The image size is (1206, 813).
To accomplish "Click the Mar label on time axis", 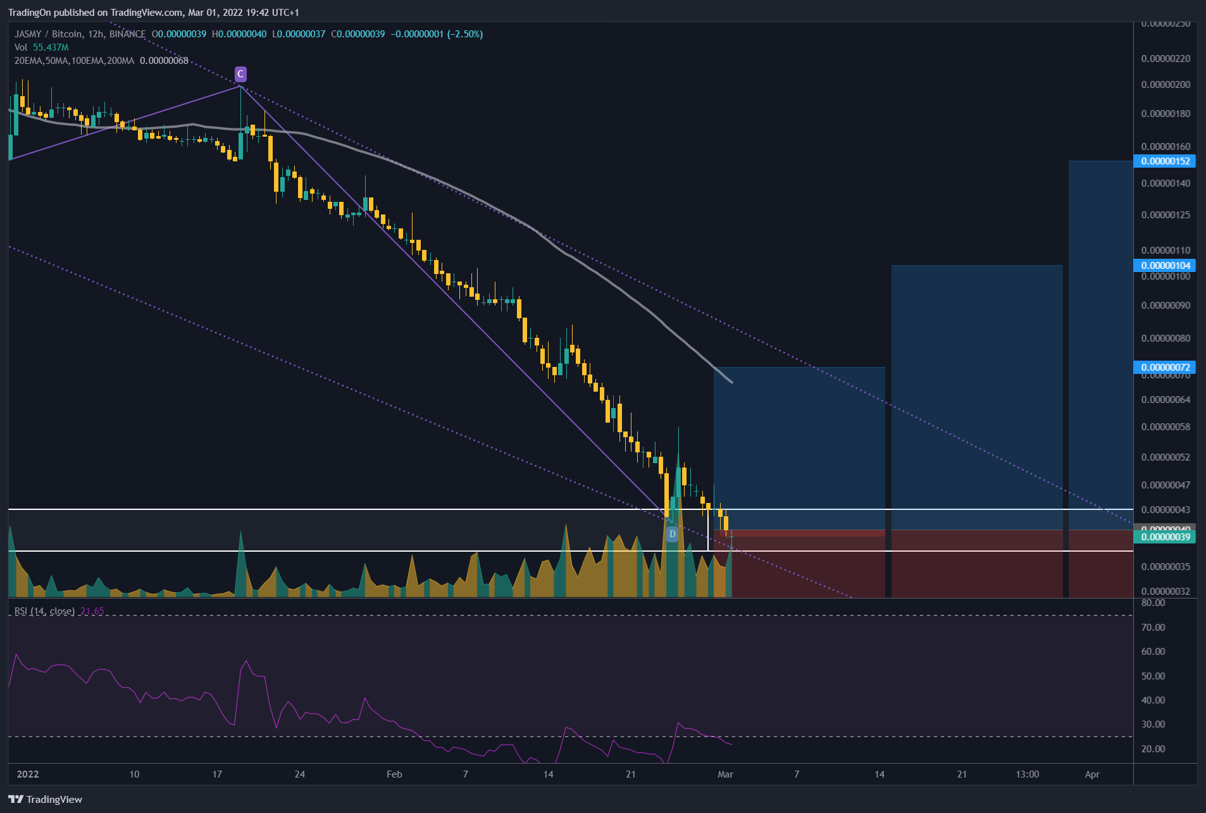I will pyautogui.click(x=726, y=774).
